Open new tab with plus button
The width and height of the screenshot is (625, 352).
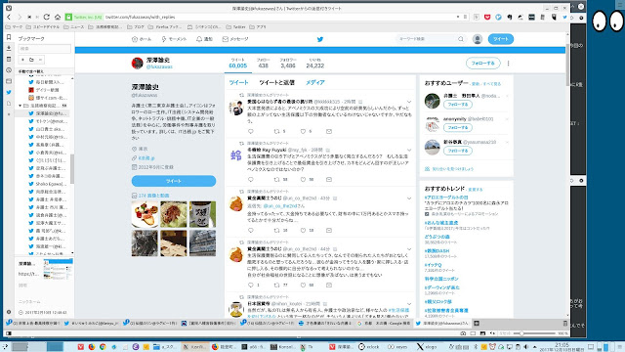tap(477, 324)
